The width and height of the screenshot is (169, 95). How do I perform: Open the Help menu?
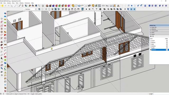click(32, 3)
